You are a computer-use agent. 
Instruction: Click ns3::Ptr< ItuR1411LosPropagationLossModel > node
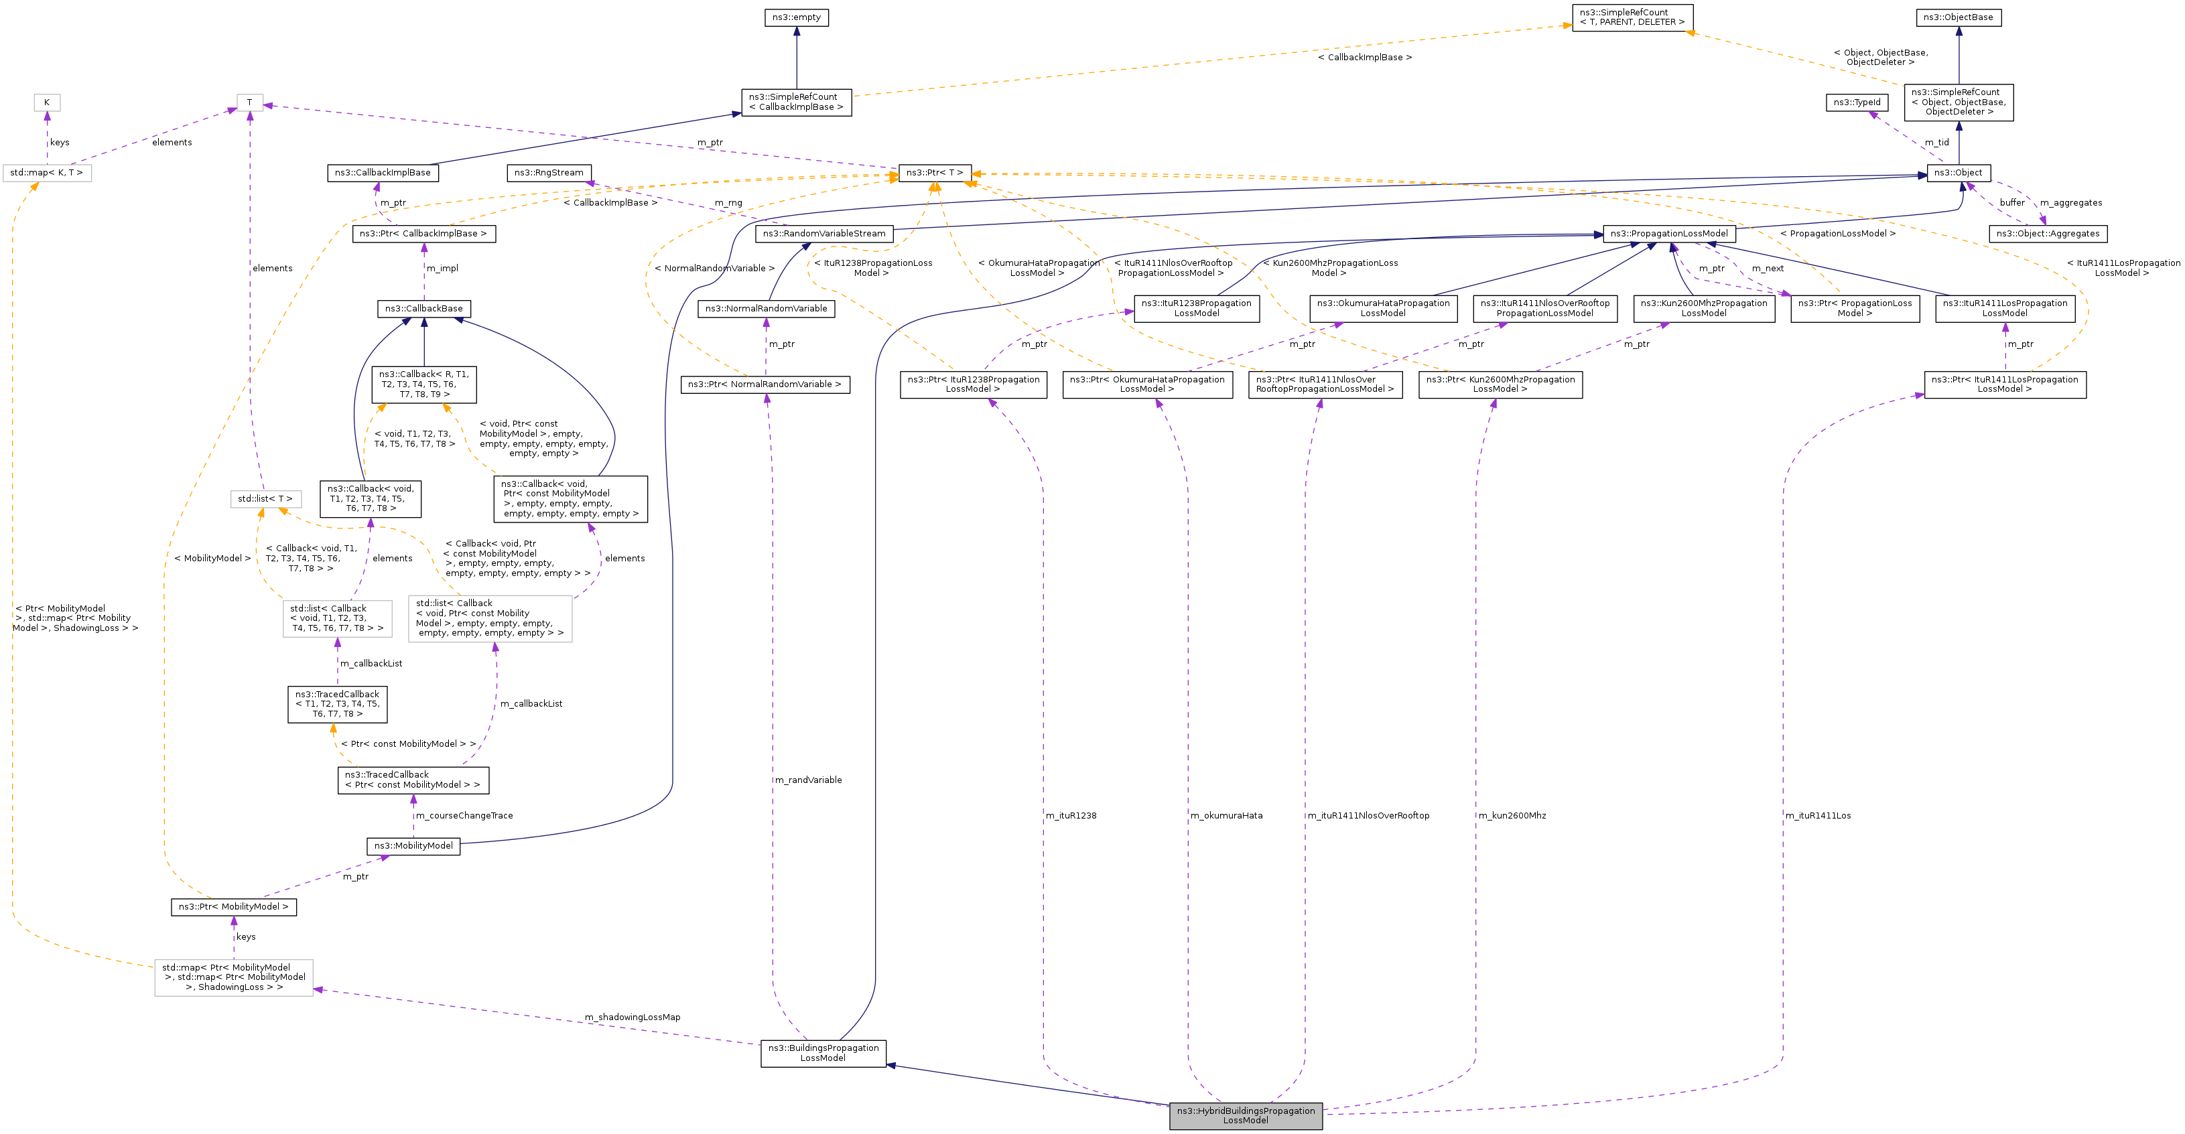click(2004, 384)
